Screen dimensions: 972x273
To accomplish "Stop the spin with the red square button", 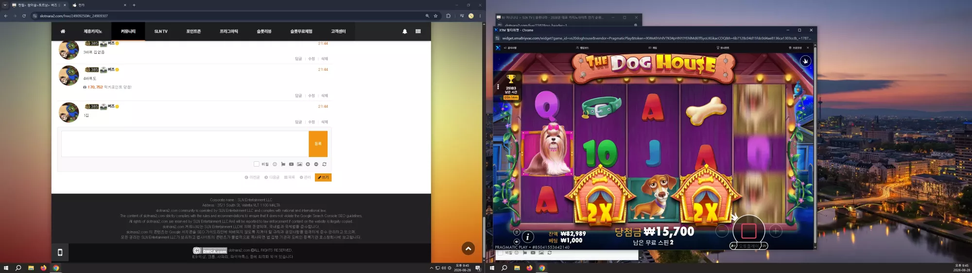I will (x=748, y=231).
